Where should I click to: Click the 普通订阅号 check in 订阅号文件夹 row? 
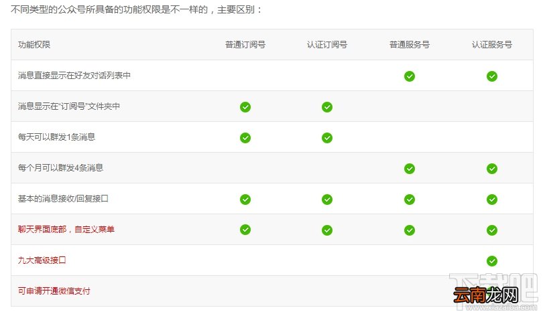pos(245,107)
